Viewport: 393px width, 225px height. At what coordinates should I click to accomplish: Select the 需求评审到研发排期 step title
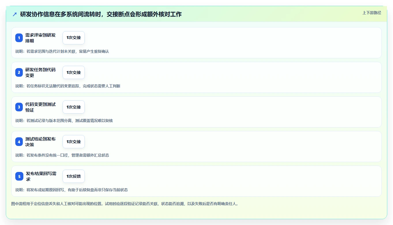(41, 38)
